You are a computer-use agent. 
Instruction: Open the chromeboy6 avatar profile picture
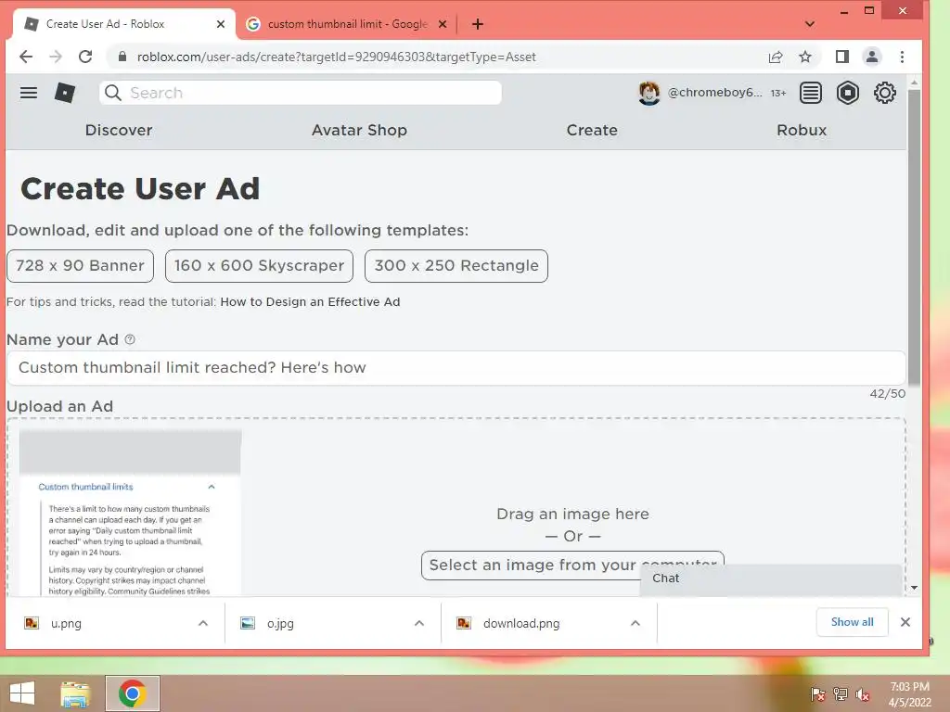click(x=648, y=93)
